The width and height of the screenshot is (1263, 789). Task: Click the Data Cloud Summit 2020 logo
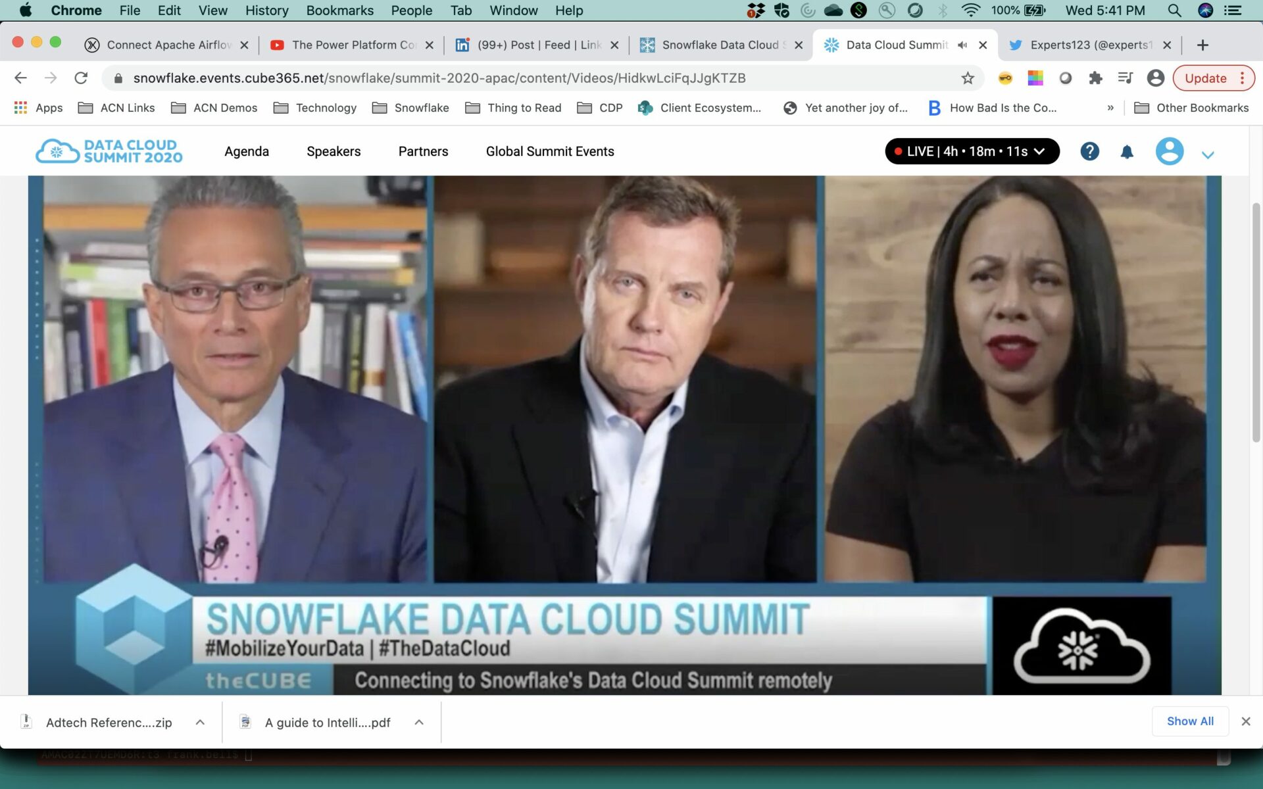109,151
